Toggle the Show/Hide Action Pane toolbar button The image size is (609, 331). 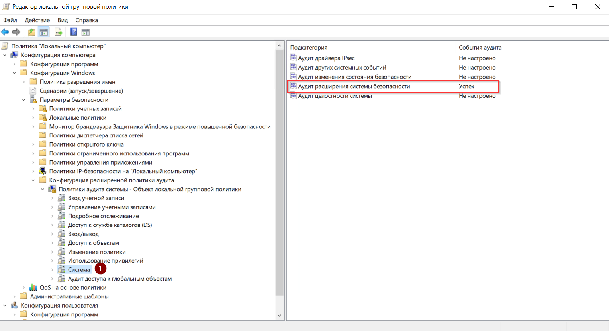coord(86,32)
